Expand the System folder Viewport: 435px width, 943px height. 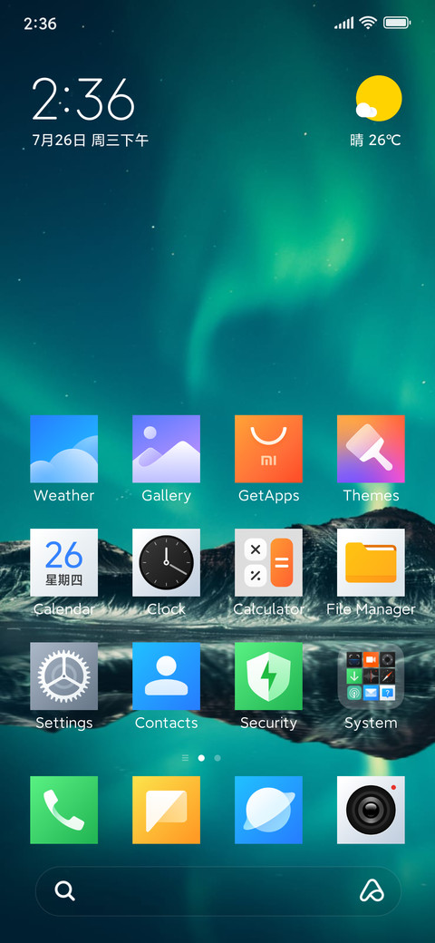(x=371, y=676)
